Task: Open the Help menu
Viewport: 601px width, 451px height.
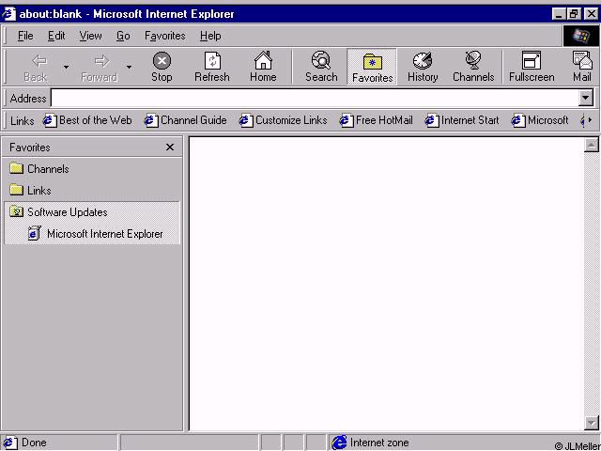Action: point(210,36)
